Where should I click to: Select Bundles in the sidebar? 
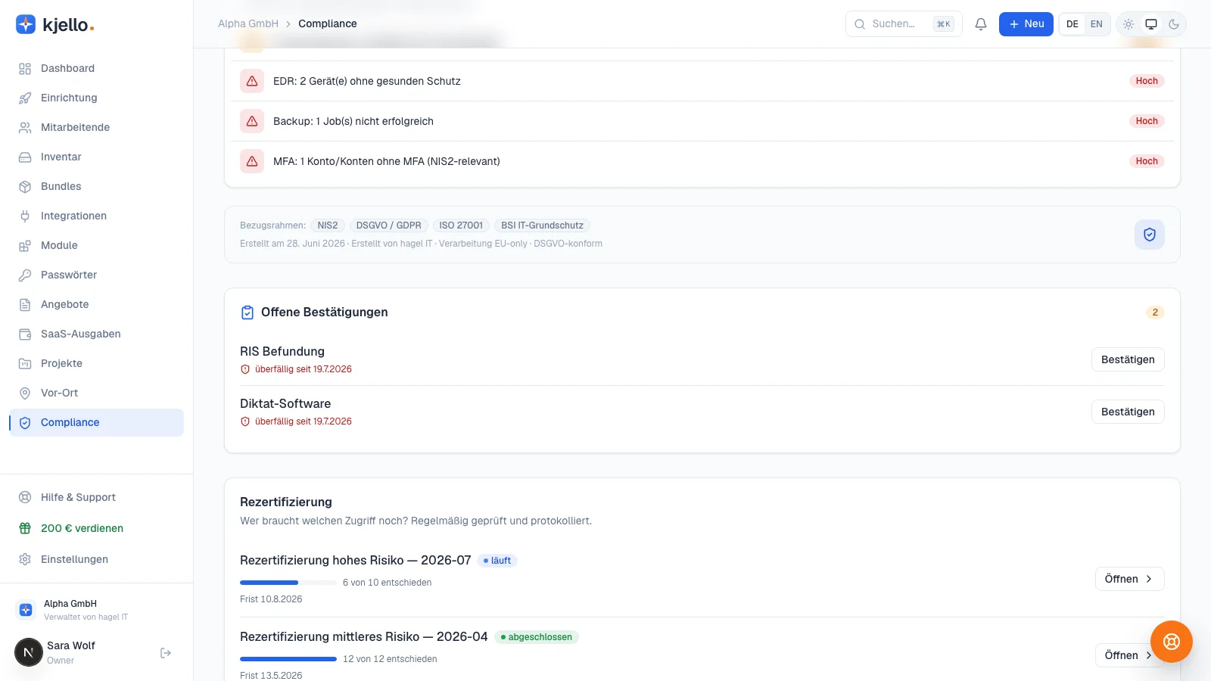[97, 186]
